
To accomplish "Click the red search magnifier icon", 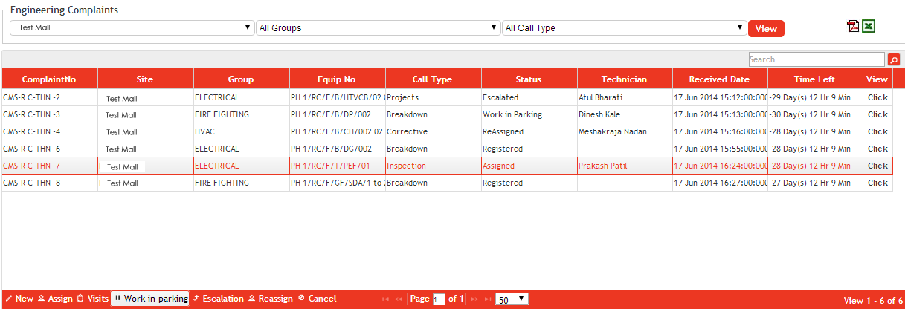I will 894,59.
